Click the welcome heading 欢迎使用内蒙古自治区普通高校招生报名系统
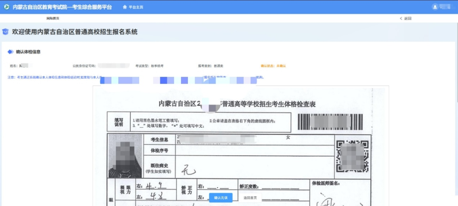 [x=75, y=32]
